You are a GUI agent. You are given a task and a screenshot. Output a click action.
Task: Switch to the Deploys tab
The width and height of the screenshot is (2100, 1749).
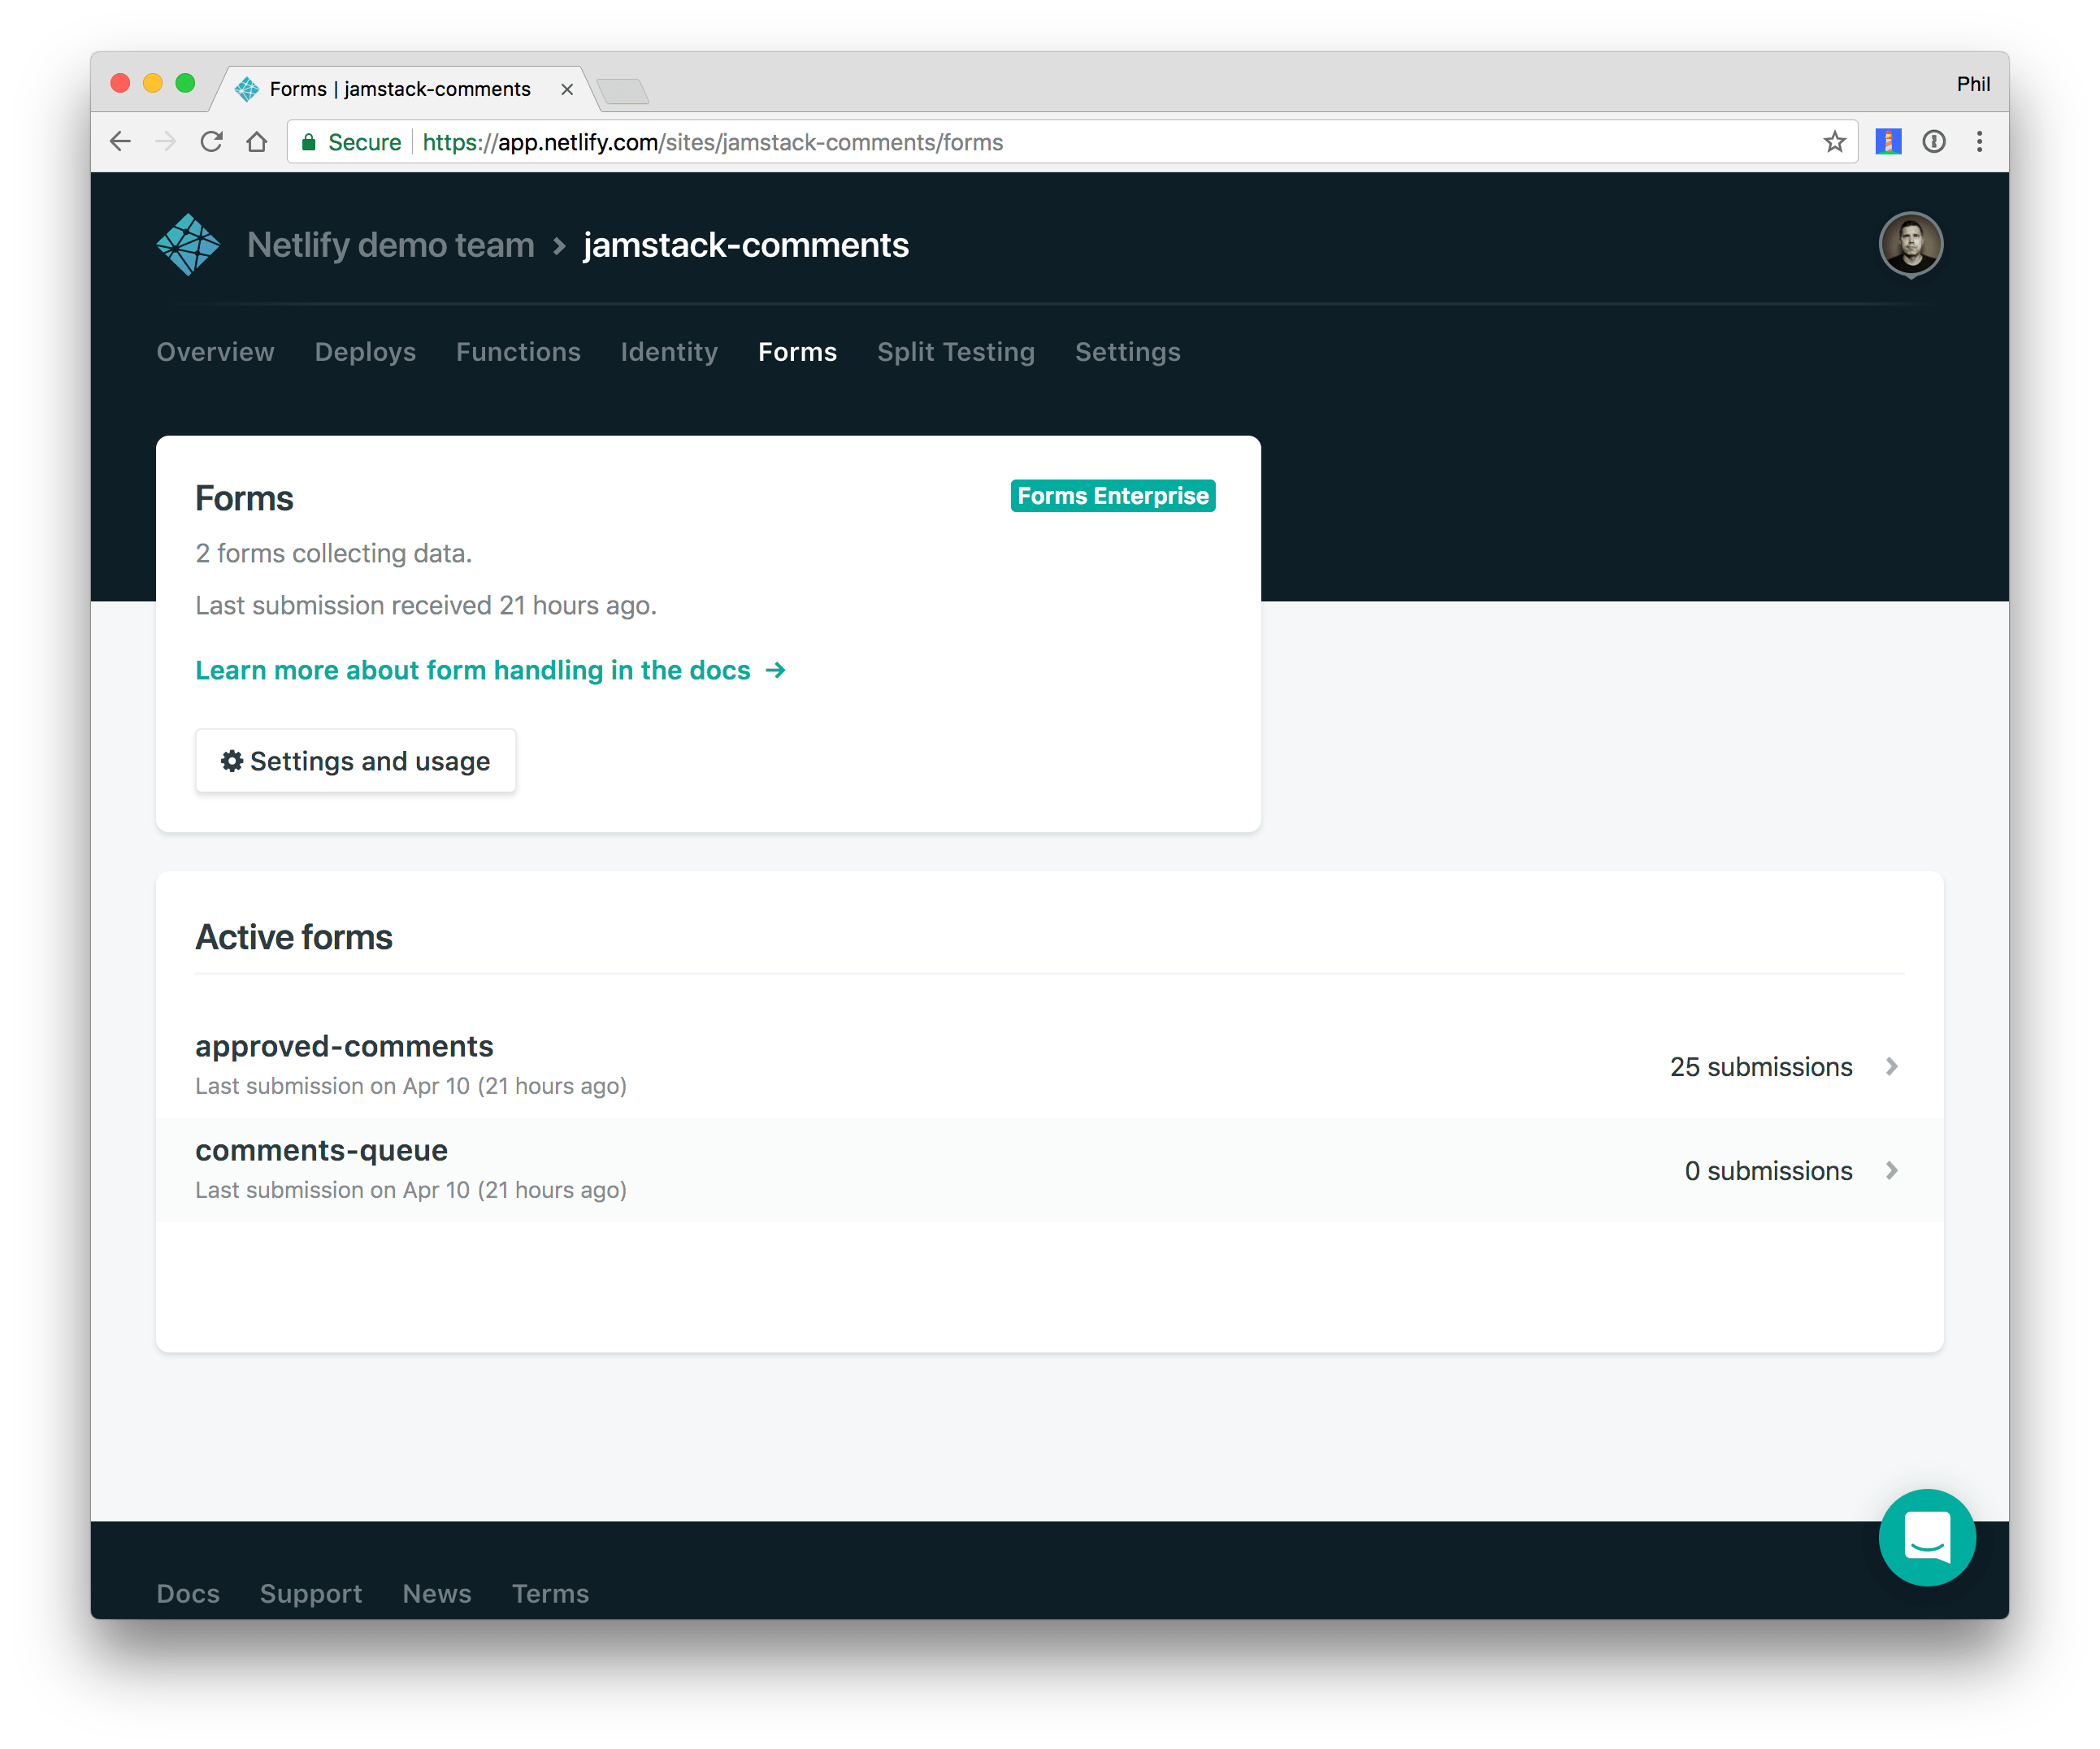click(364, 352)
